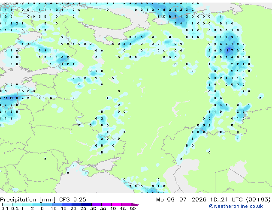
Task: Click the legend tick label 0.1
Action: 6,208
